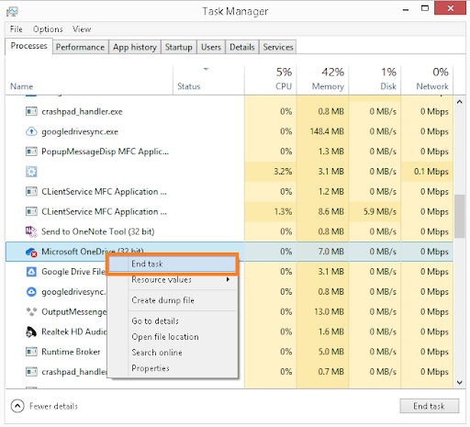Choose Create dump file
The image size is (470, 427).
click(172, 300)
